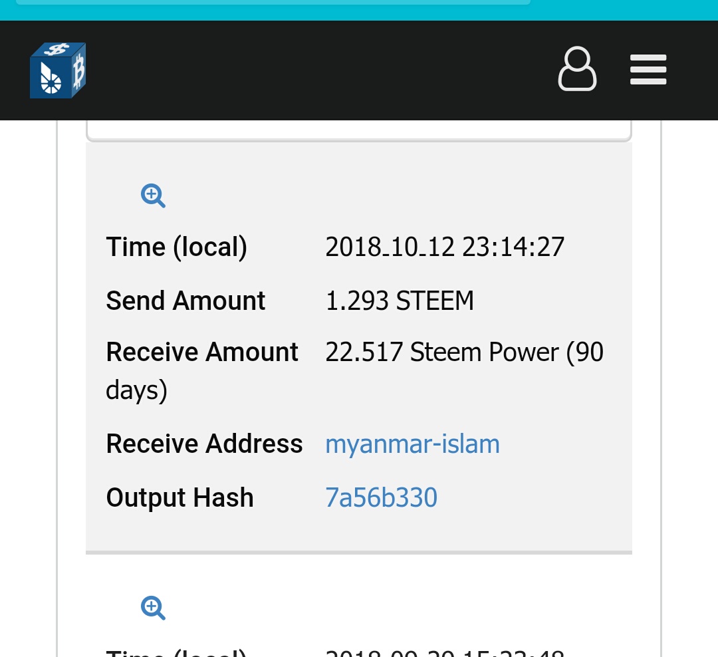Click the Time (local) label
The image size is (718, 657).
[x=176, y=247]
